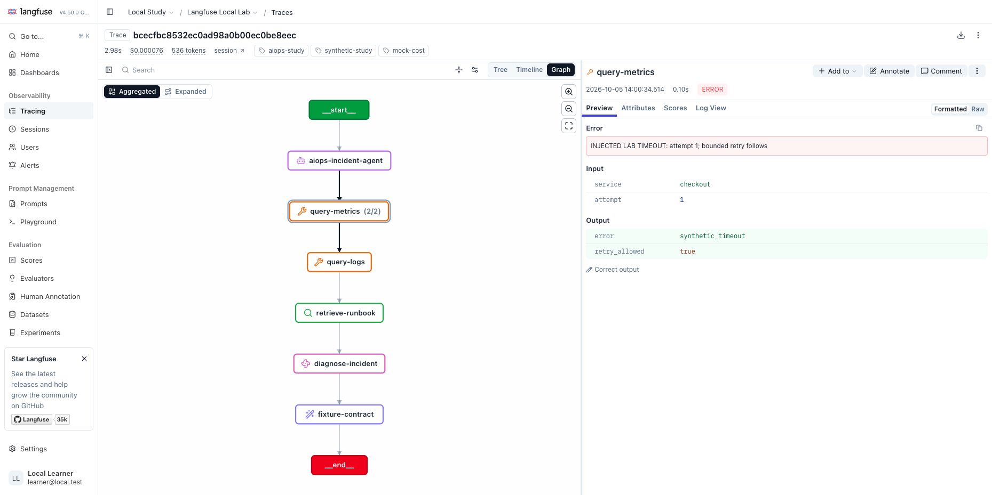Download the trace with the download icon
992x495 pixels.
961,35
